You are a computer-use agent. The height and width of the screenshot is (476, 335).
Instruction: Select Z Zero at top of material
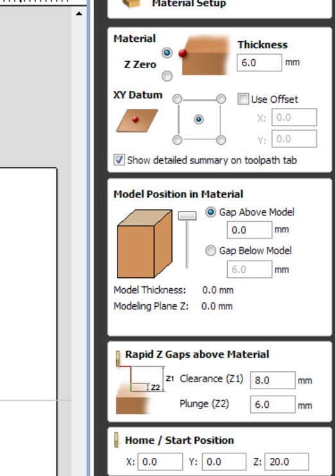[167, 53]
